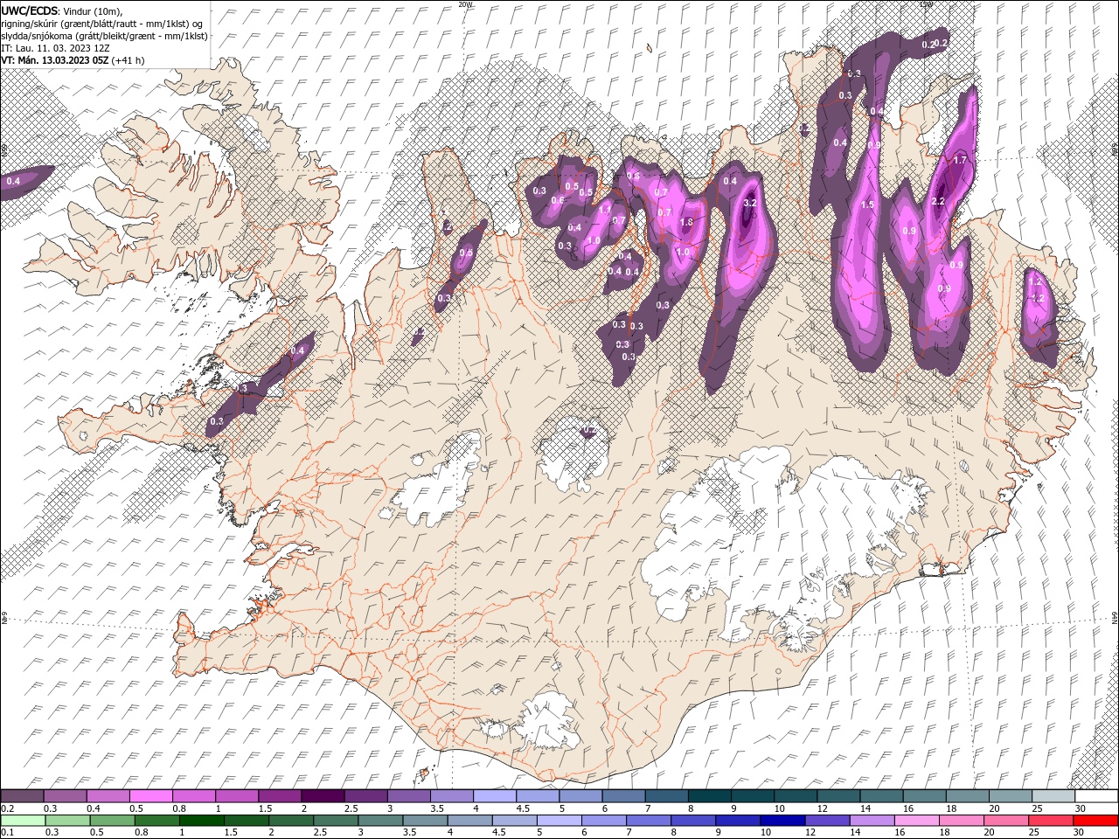This screenshot has width=1119, height=839.
Task: Pick the pale gray 25–30 snow legend swatch
Action: point(1054,796)
